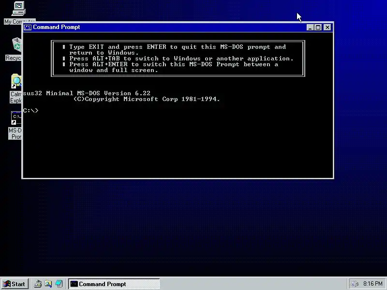The image size is (387, 290).
Task: Click the Command Prompt title bar text
Action: click(57, 27)
